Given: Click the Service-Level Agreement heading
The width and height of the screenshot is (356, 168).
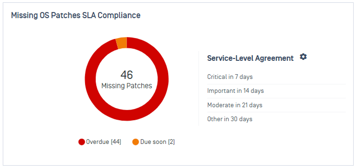Looking at the screenshot, I should point(251,58).
